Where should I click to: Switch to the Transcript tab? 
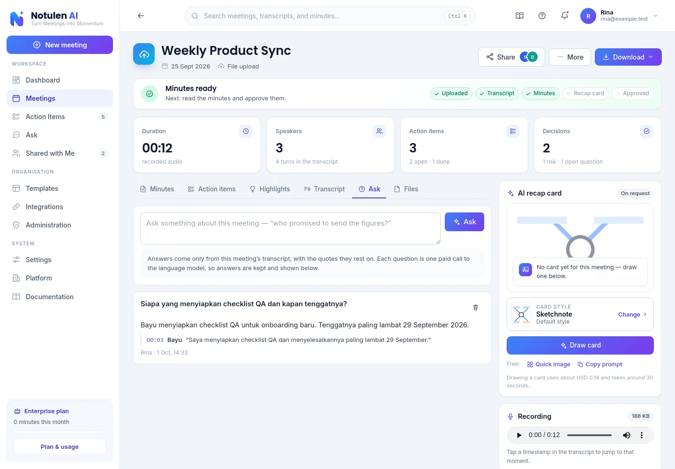click(324, 189)
